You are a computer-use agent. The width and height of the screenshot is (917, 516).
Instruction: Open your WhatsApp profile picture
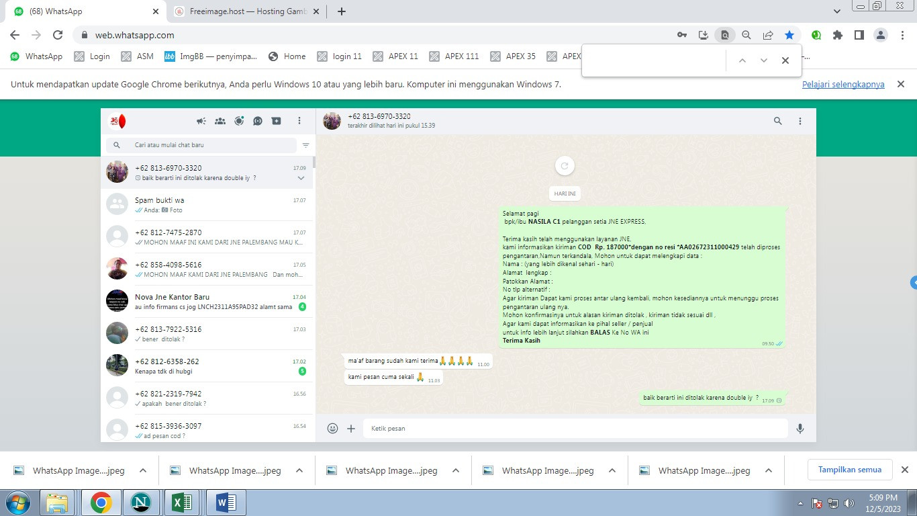click(x=117, y=121)
